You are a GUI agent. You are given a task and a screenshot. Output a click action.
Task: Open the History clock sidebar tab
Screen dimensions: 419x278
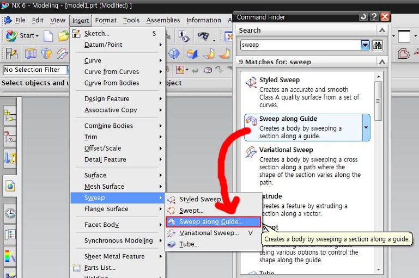[x=10, y=213]
